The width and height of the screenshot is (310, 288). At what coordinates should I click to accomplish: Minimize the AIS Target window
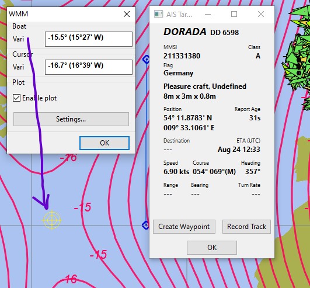click(x=208, y=14)
